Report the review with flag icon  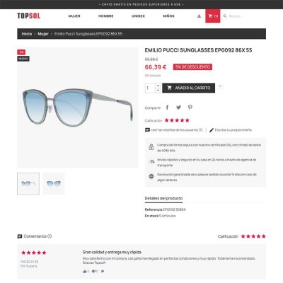[x=103, y=272]
